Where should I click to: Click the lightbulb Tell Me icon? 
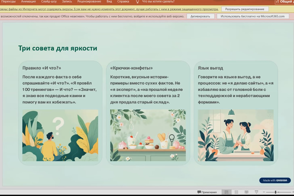pyautogui.click(x=137, y=1)
